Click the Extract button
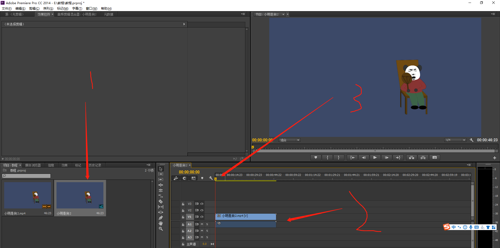 423,157
